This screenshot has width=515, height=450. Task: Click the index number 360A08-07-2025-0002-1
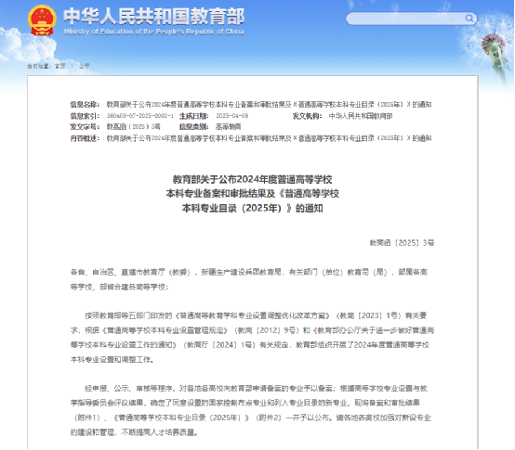[x=140, y=116]
